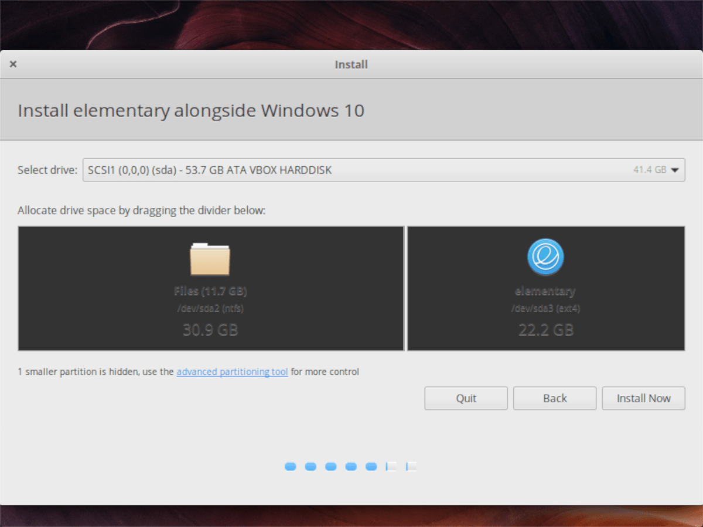Click the last unfilled progress indicator
Image resolution: width=703 pixels, height=527 pixels.
[x=411, y=467]
